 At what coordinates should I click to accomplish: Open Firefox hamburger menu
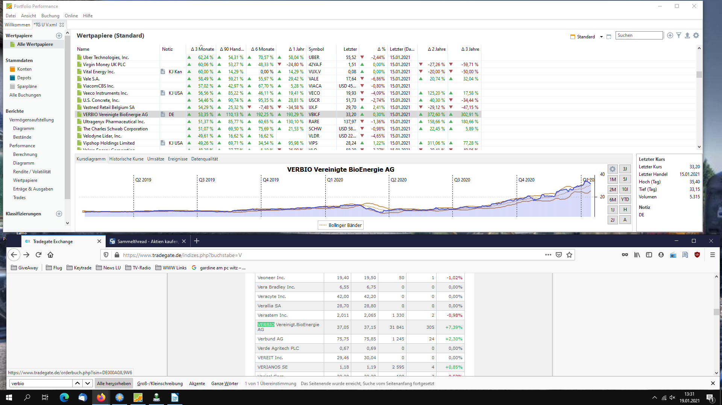tap(712, 255)
